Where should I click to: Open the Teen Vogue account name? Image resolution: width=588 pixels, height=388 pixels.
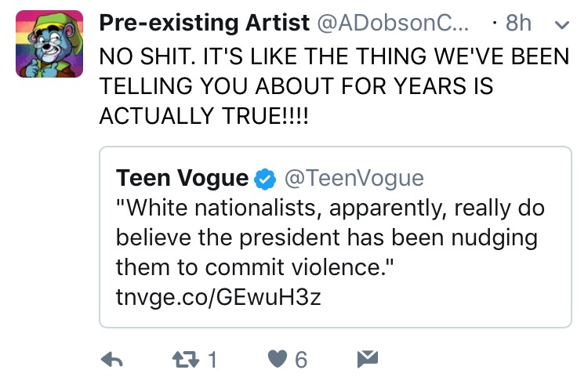(182, 178)
